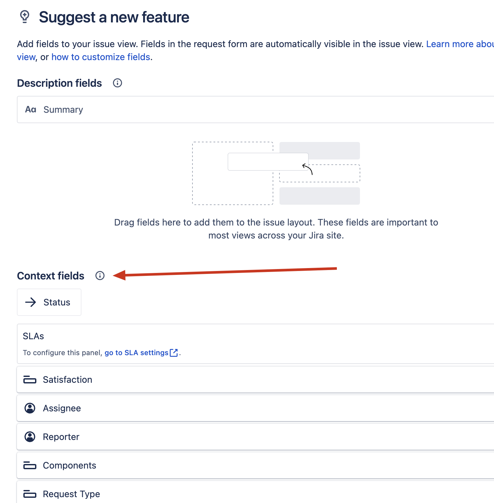
Task: Click the Aa text icon in the Summary field
Action: click(31, 110)
